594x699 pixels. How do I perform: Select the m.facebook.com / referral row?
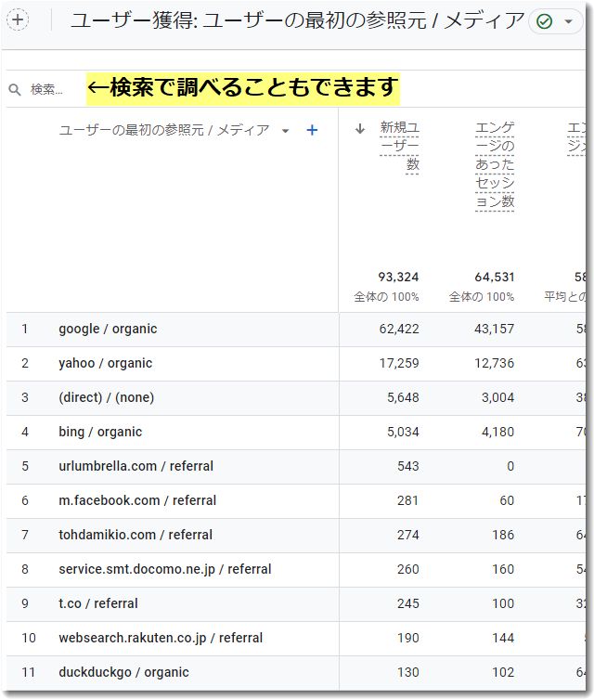coord(137,500)
